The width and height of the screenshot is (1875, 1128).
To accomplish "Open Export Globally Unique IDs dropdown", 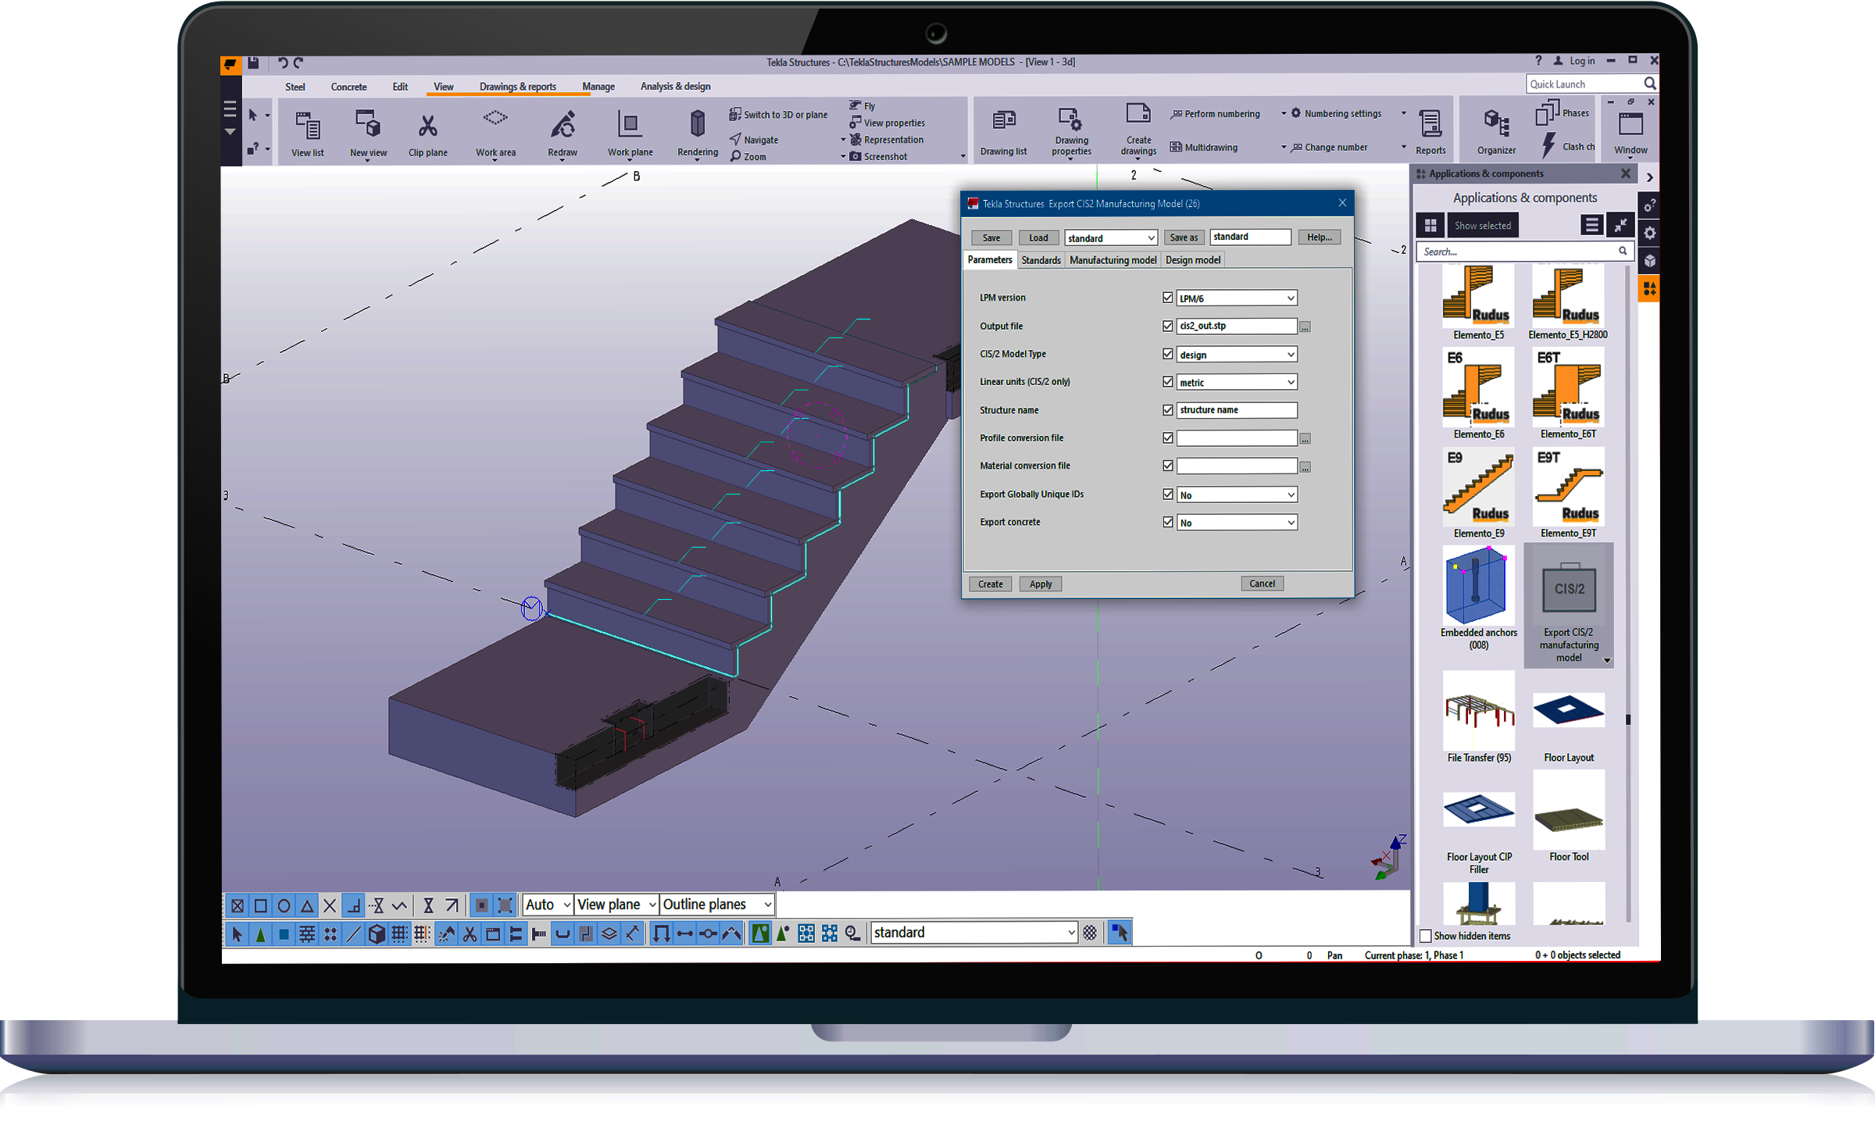I will (1237, 495).
